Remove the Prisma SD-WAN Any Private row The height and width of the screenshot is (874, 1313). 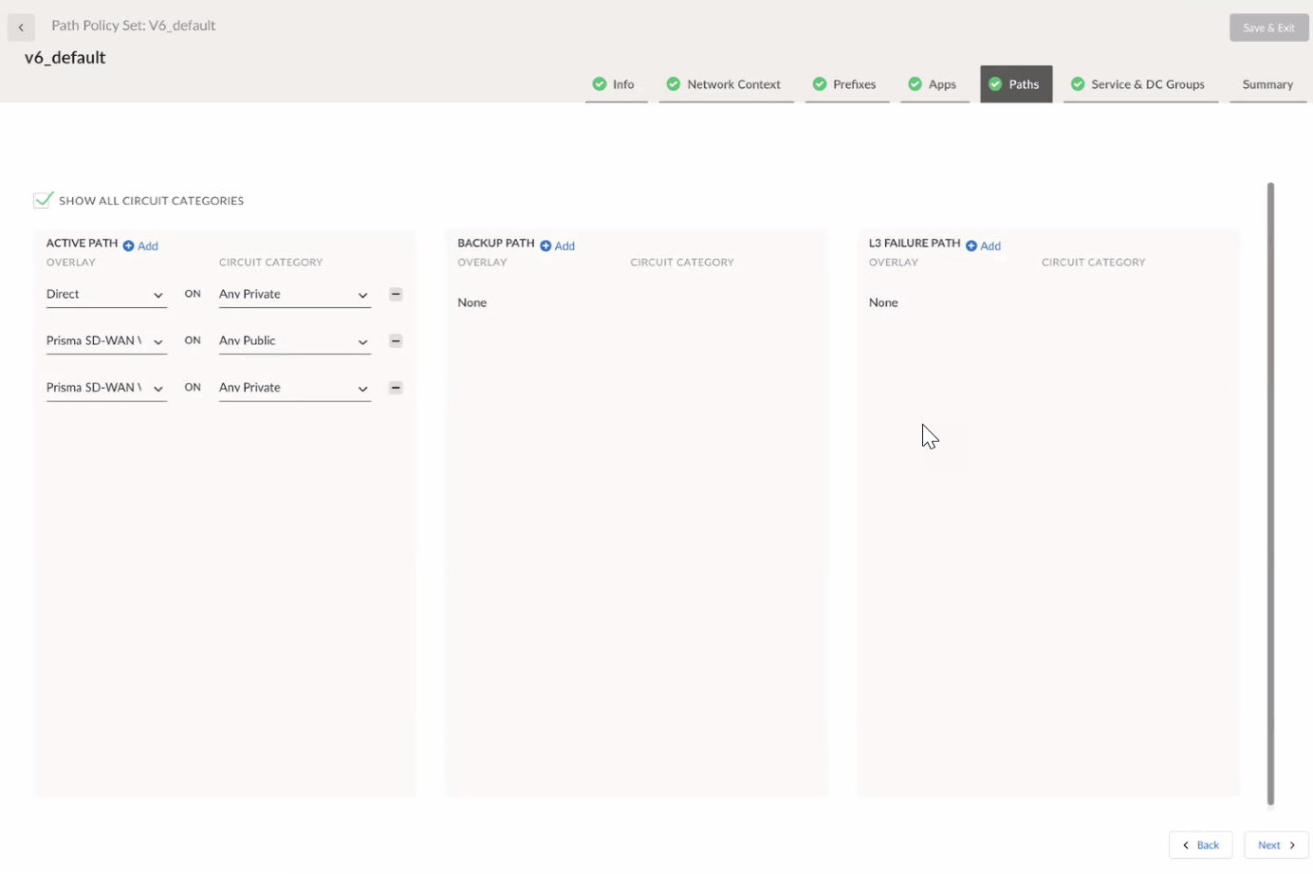pos(396,388)
